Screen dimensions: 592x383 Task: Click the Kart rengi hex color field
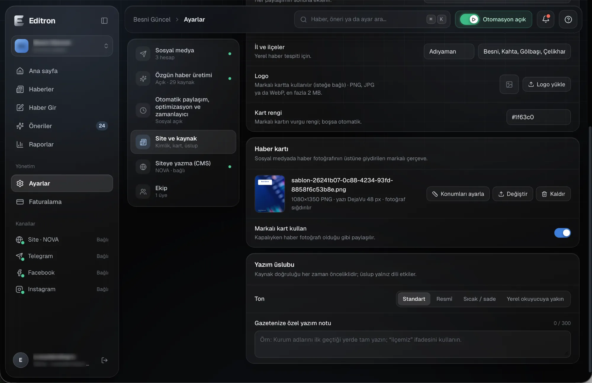tap(538, 117)
